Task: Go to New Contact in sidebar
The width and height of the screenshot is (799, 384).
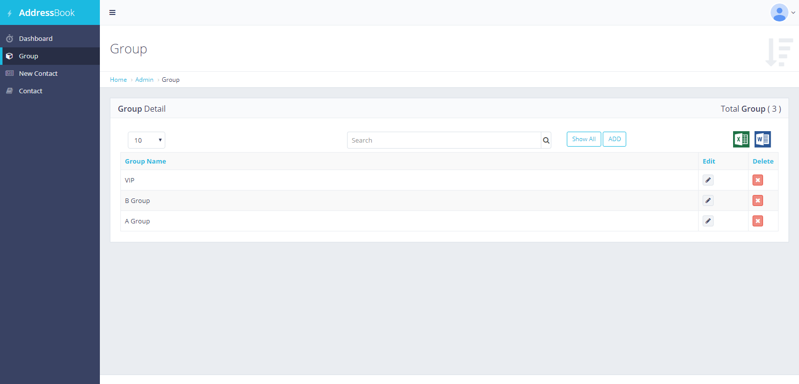Action: (x=38, y=73)
